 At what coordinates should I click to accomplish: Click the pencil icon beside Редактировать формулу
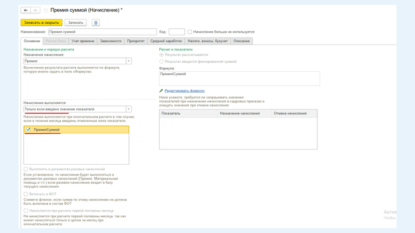click(161, 91)
